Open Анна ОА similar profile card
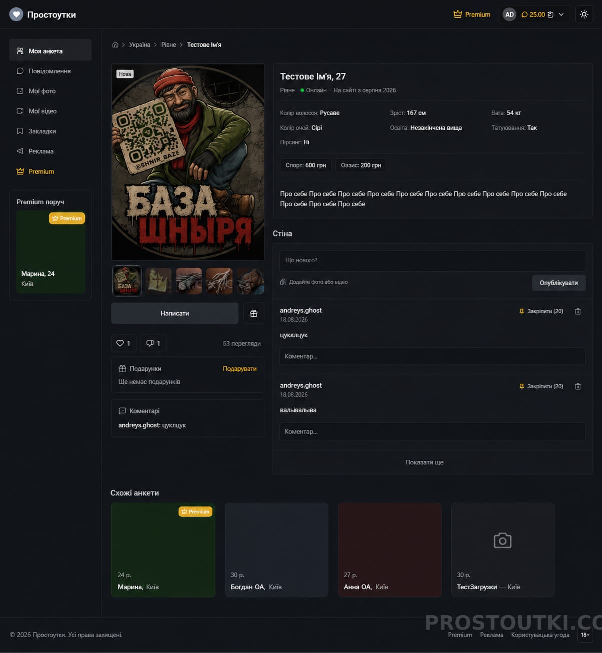 [390, 550]
